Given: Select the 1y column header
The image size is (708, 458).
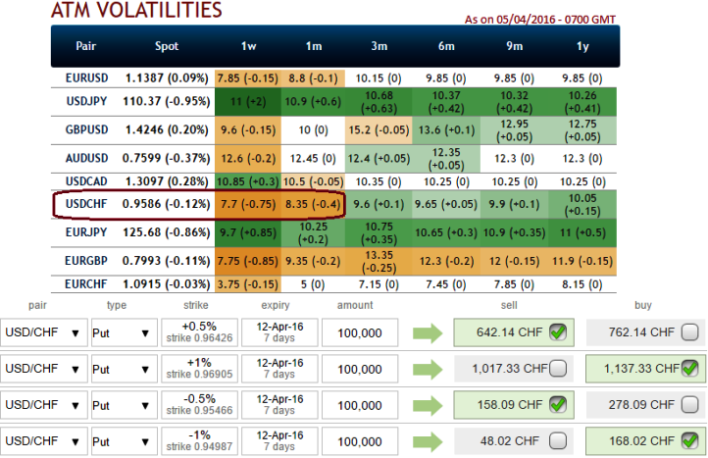Looking at the screenshot, I should (584, 46).
